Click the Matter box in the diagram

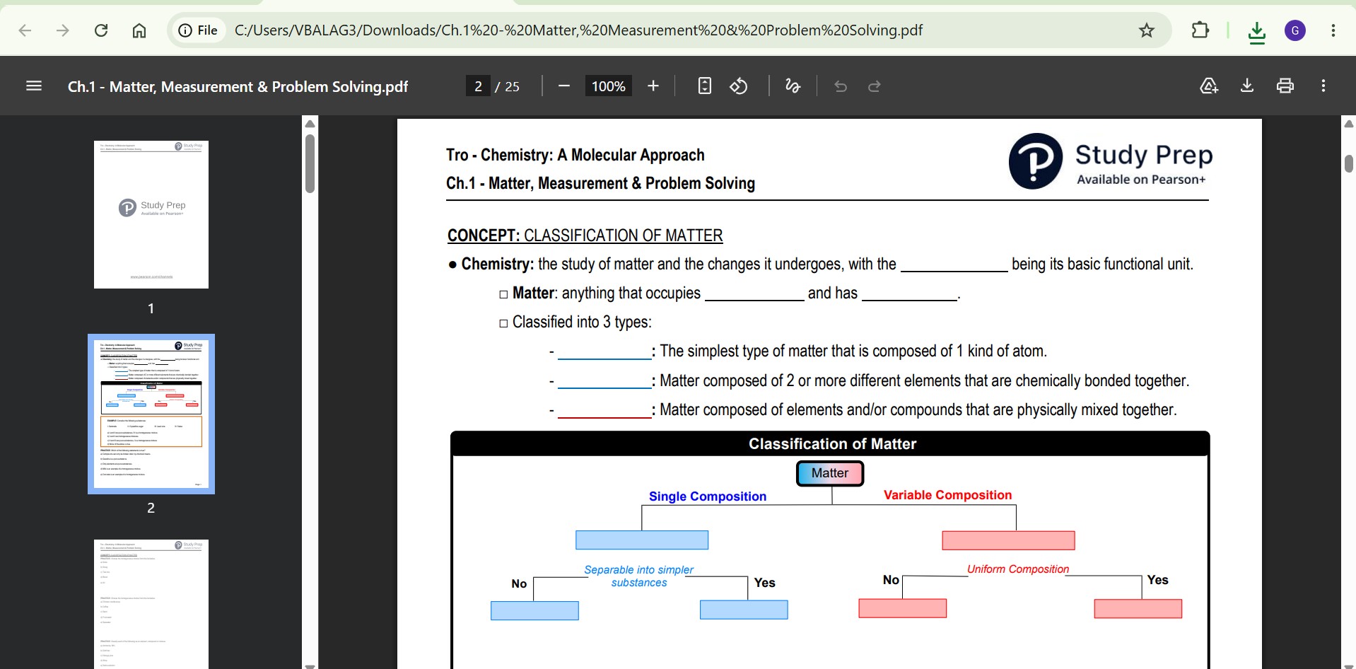(x=830, y=473)
